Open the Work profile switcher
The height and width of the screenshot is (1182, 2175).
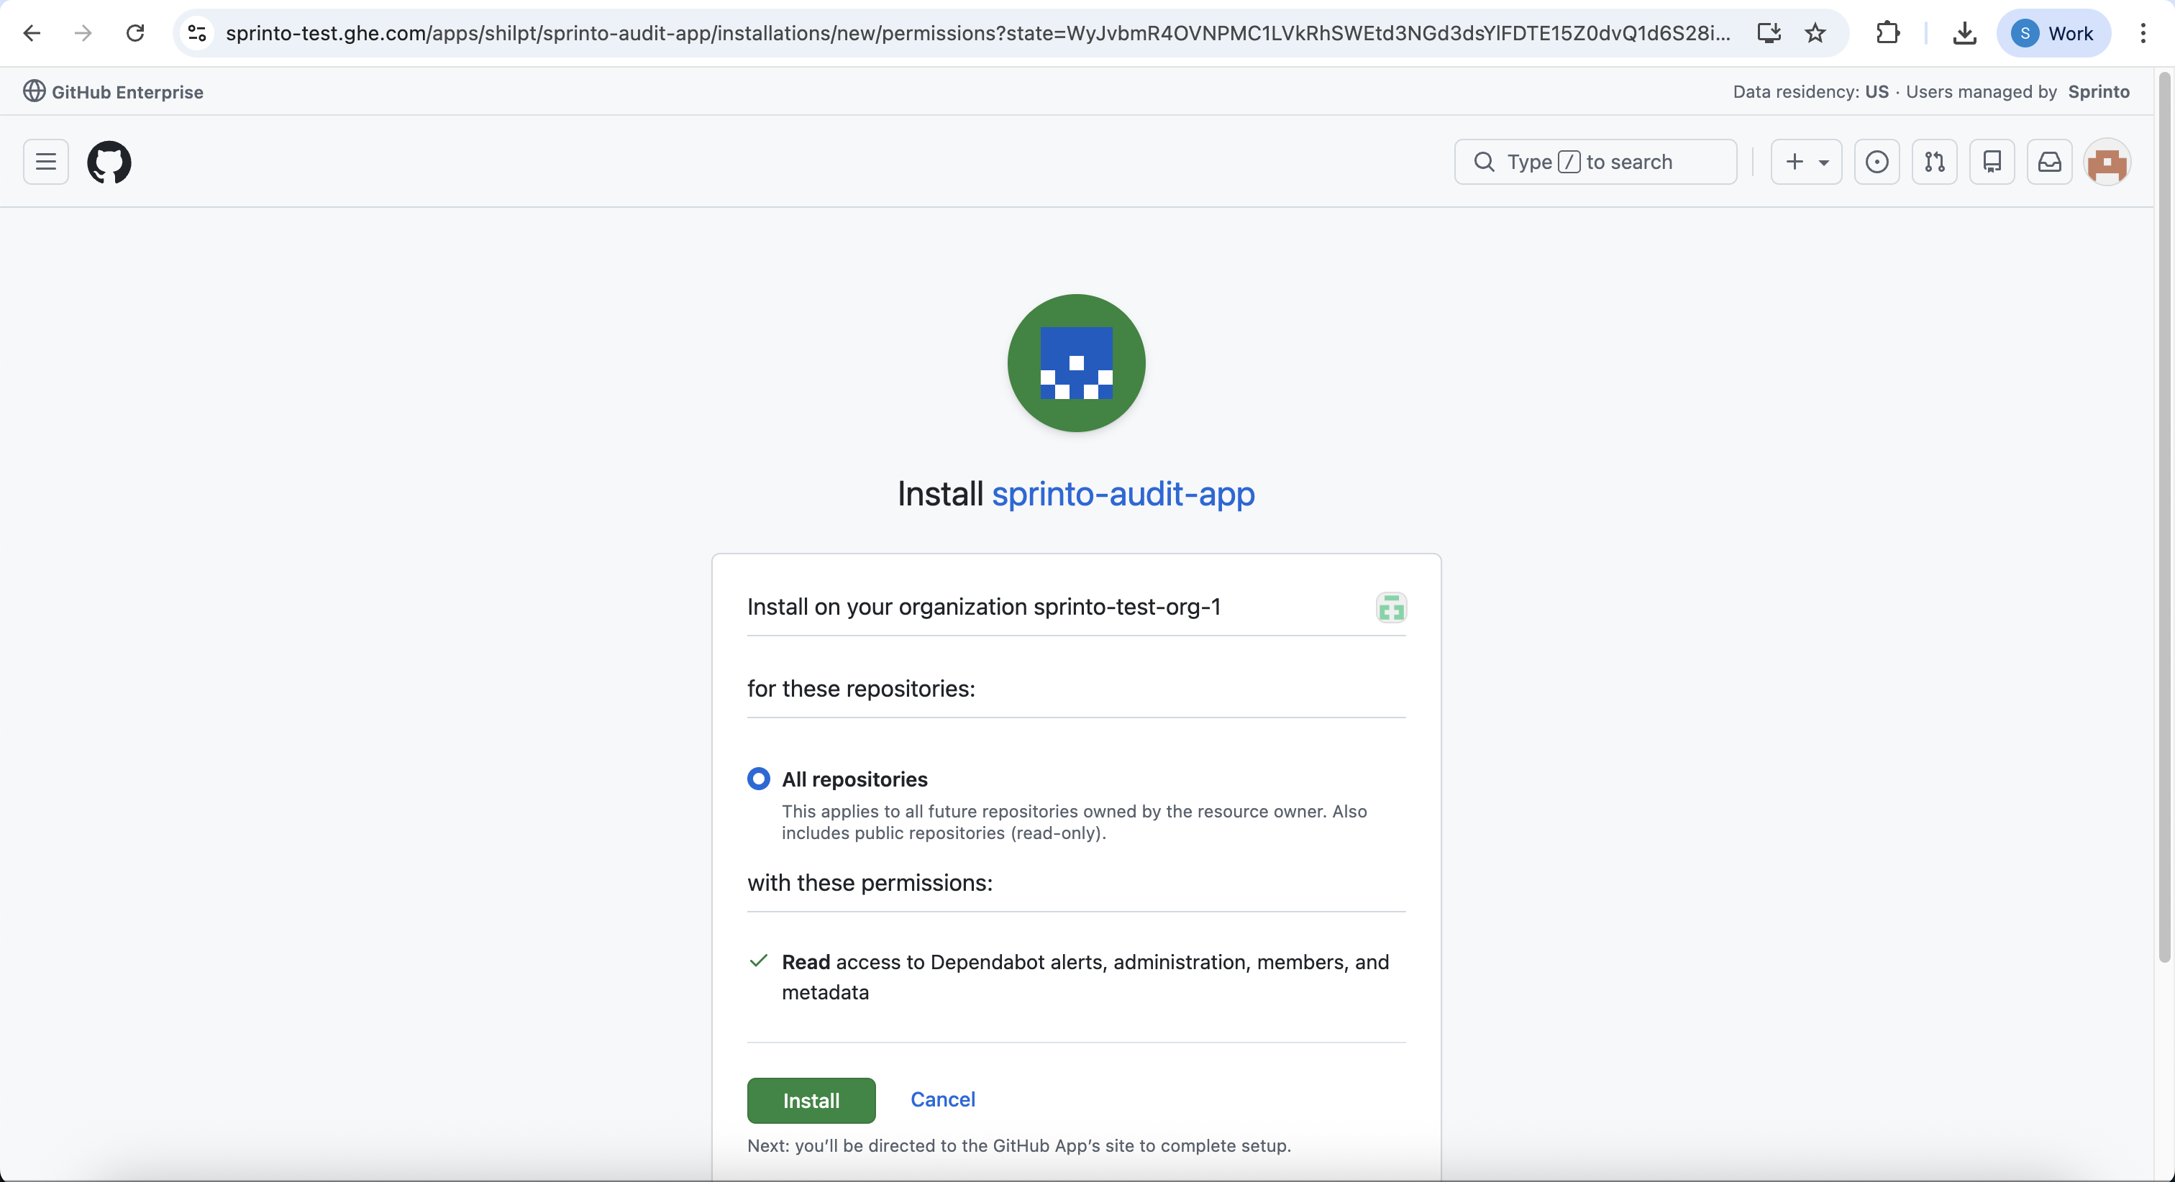pyautogui.click(x=2053, y=33)
